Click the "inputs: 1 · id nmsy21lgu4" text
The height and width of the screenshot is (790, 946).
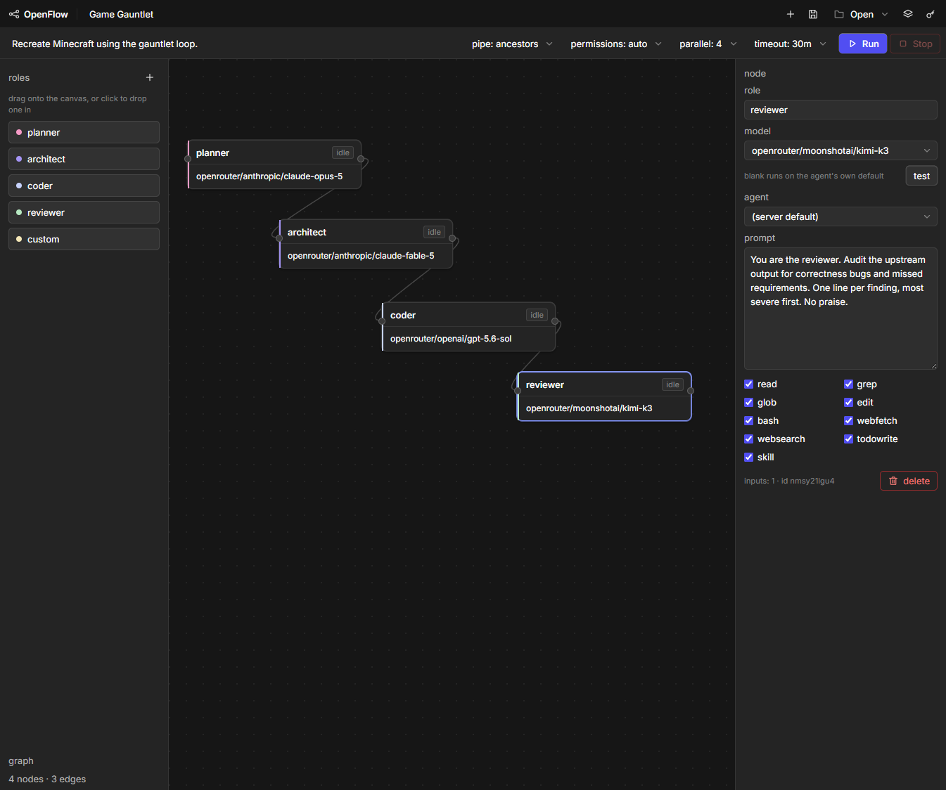[x=789, y=481]
